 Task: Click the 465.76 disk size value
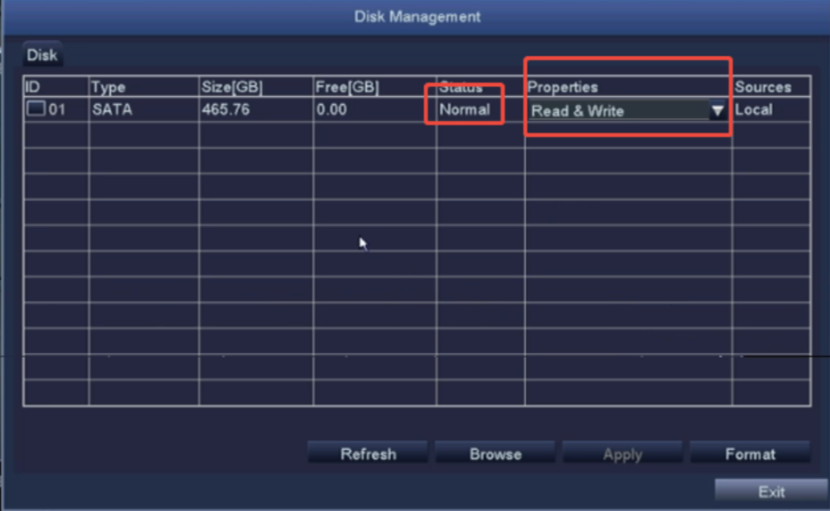226,110
